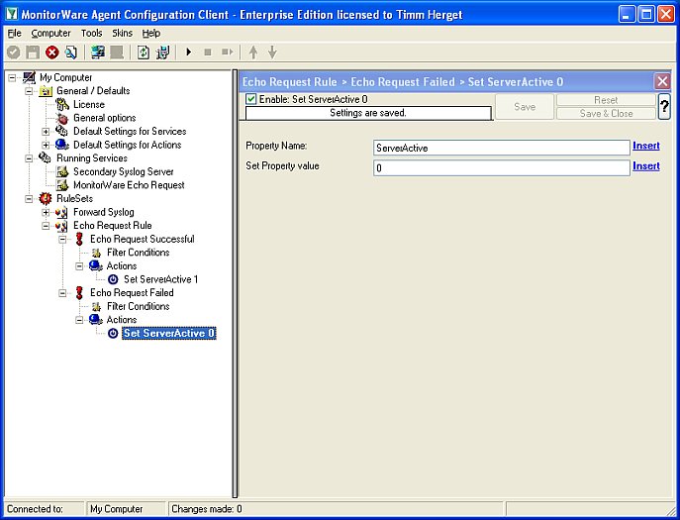
Task: Click the Save button
Action: point(525,106)
